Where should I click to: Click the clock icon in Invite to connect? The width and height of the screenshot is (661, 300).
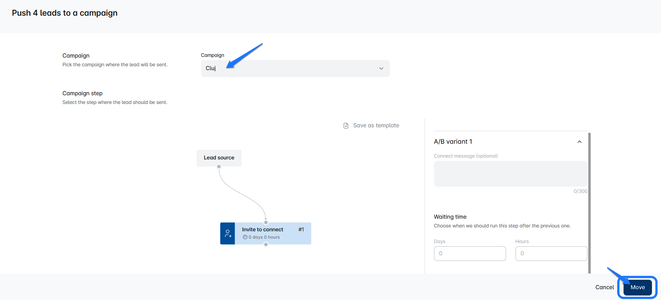click(245, 237)
